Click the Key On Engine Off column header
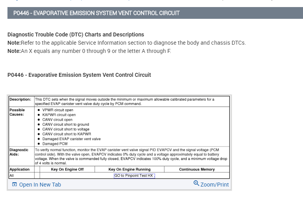Viewport: 303px width, 203px height. pos(67,169)
